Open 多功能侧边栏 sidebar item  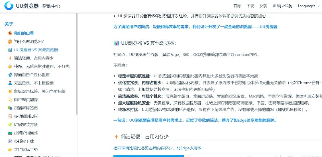(26, 116)
